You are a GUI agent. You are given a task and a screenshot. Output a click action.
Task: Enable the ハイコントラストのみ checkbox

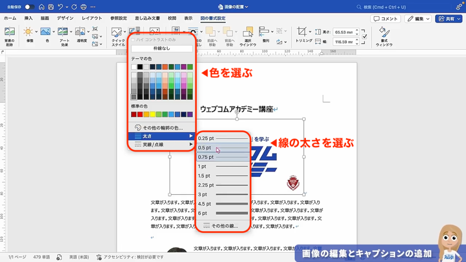tap(133, 40)
